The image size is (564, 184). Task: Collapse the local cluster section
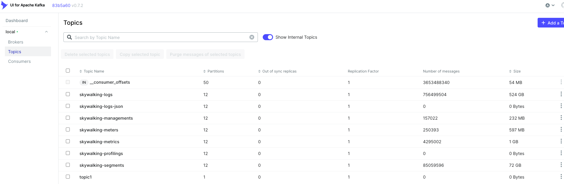coord(46,32)
